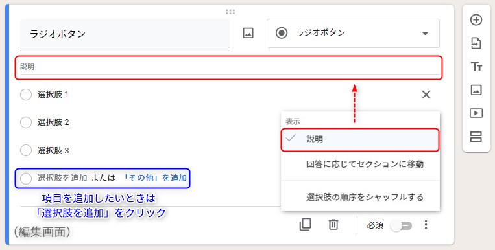
Task: Add image from the sidebar icon
Action: point(476,90)
